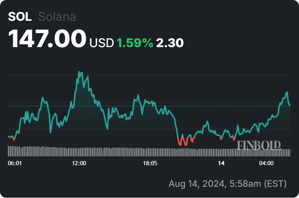Click the 14 date axis label
This screenshot has width=299, height=198.
tap(222, 163)
